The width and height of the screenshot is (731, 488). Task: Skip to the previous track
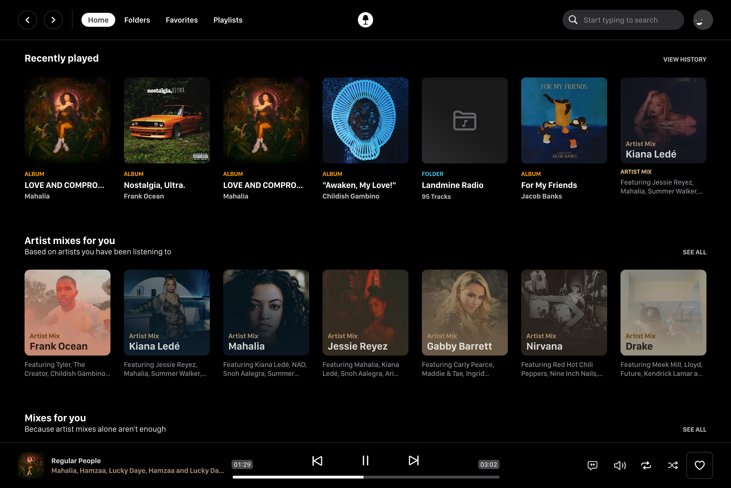click(317, 461)
